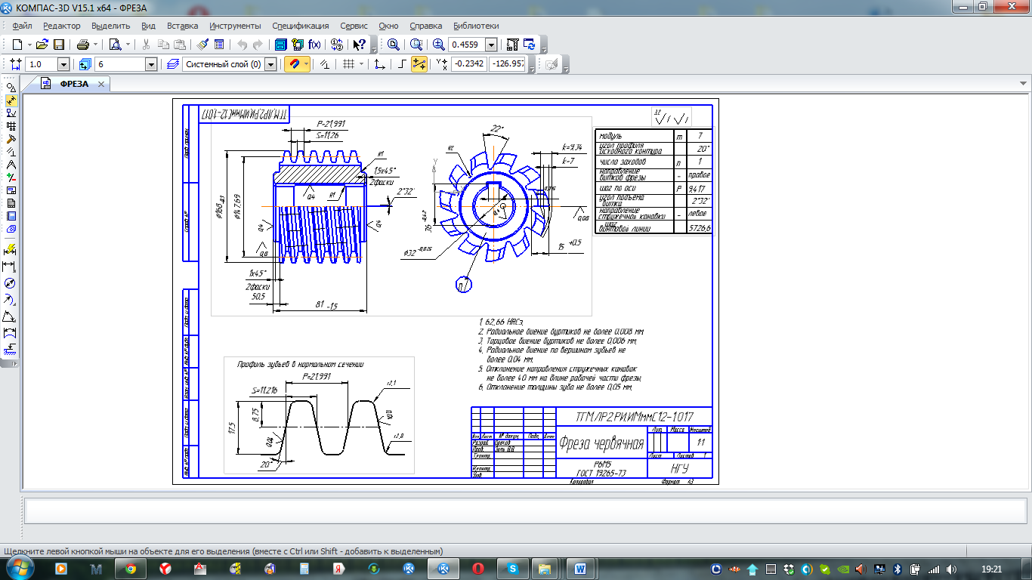Open the current step 1.0 dropdown
The image size is (1032, 580).
click(63, 64)
